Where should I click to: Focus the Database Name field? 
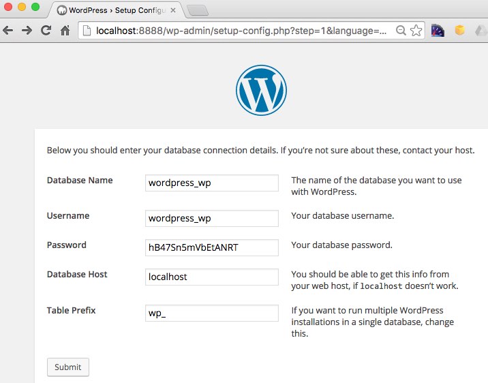pos(211,183)
